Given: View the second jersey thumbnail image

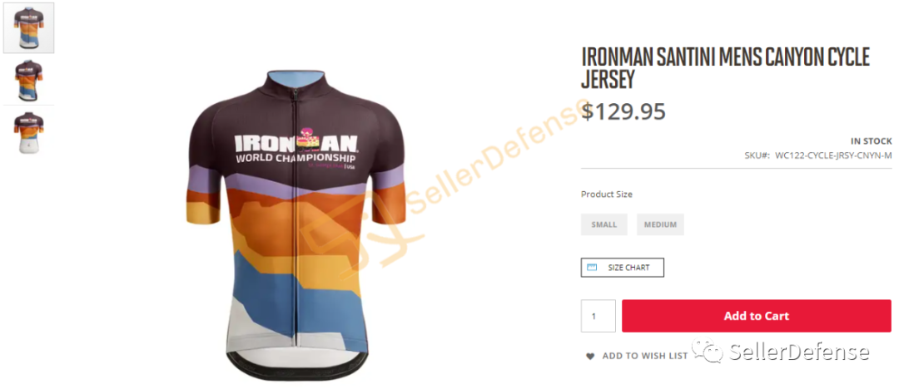Looking at the screenshot, I should 28,80.
